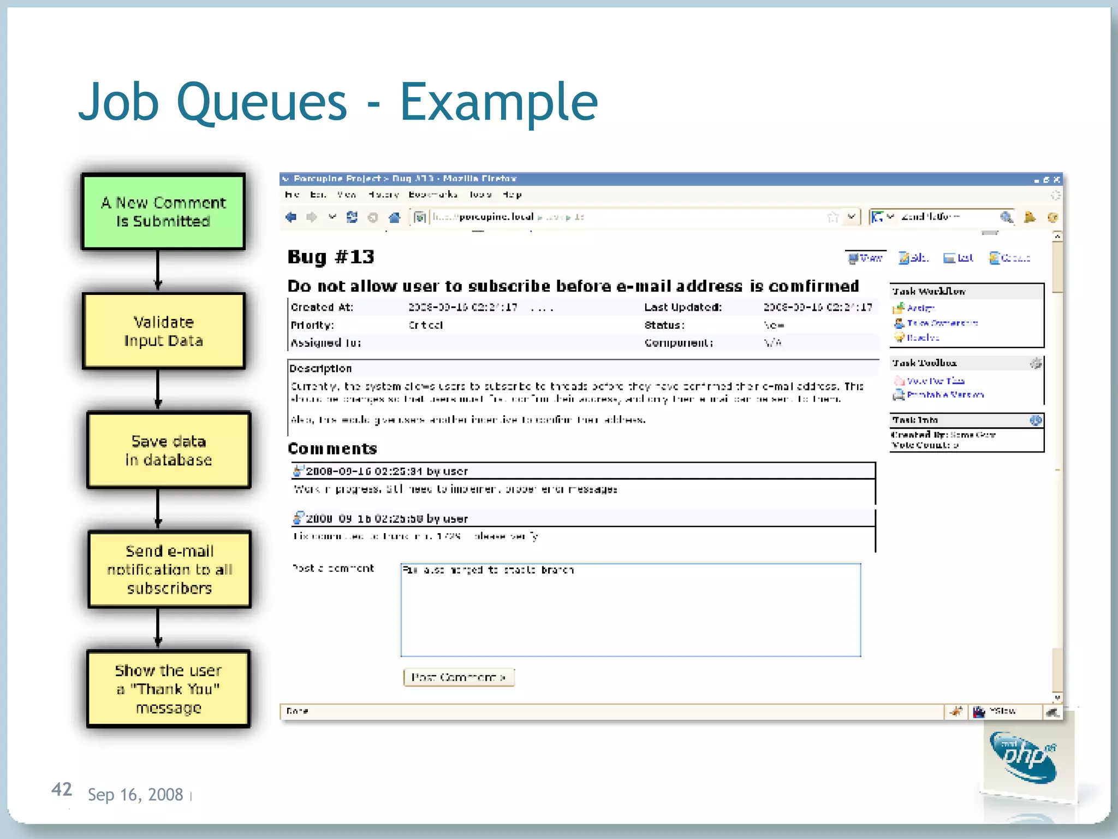Open the Edit menu
This screenshot has width=1118, height=839.
click(x=318, y=194)
